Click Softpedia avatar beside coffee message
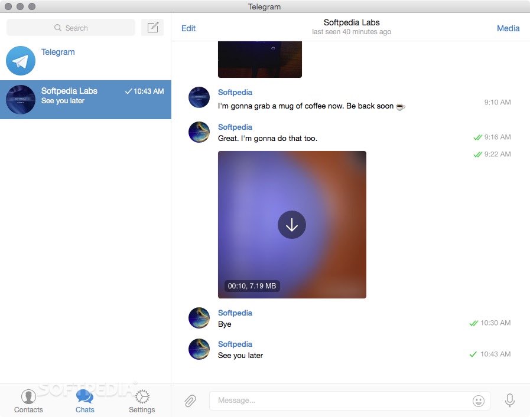Viewport: 530px width, 417px height. click(x=199, y=97)
